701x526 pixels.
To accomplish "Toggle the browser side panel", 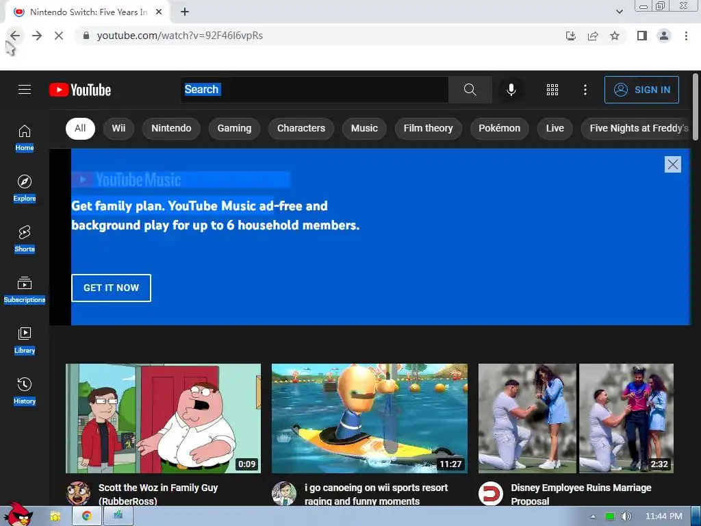I will pos(641,36).
